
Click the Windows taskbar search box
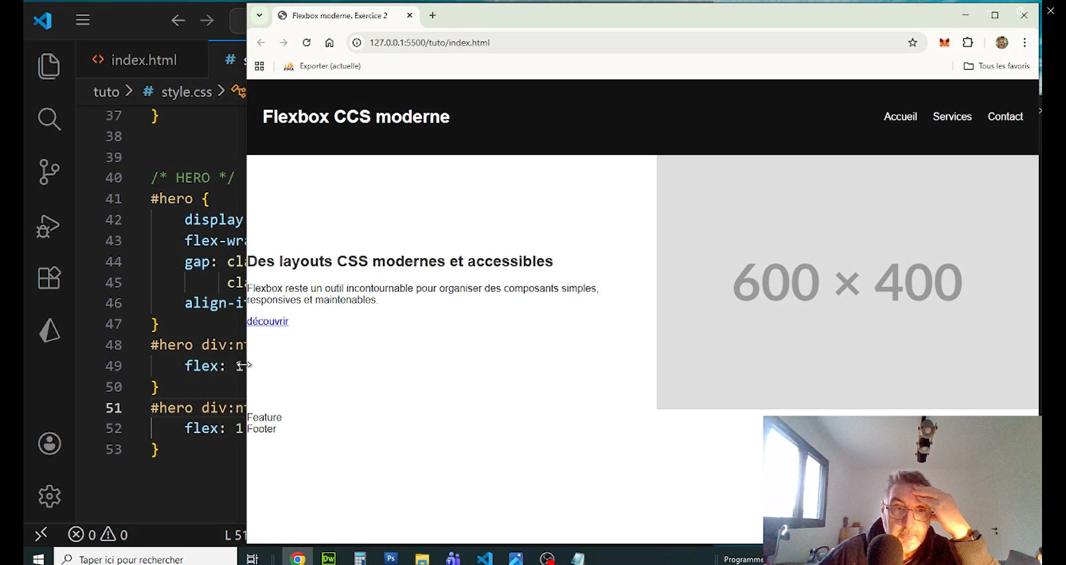145,559
